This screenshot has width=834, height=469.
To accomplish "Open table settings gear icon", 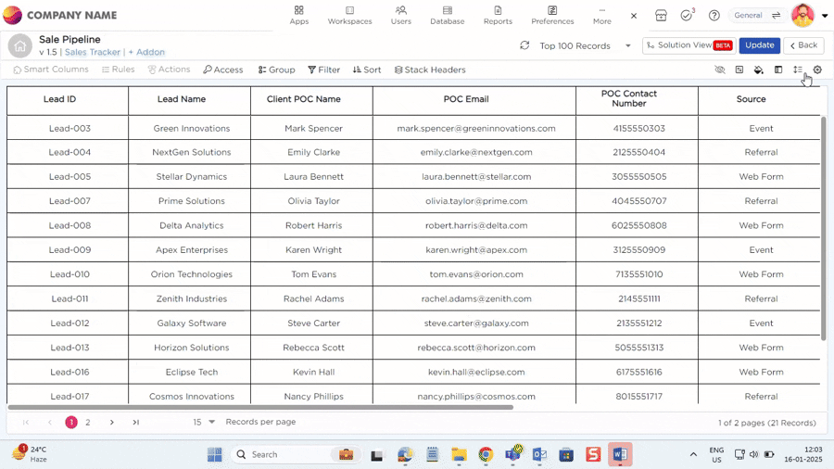I will pyautogui.click(x=817, y=70).
